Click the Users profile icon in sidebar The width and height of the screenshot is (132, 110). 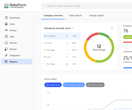[x=6, y=24]
